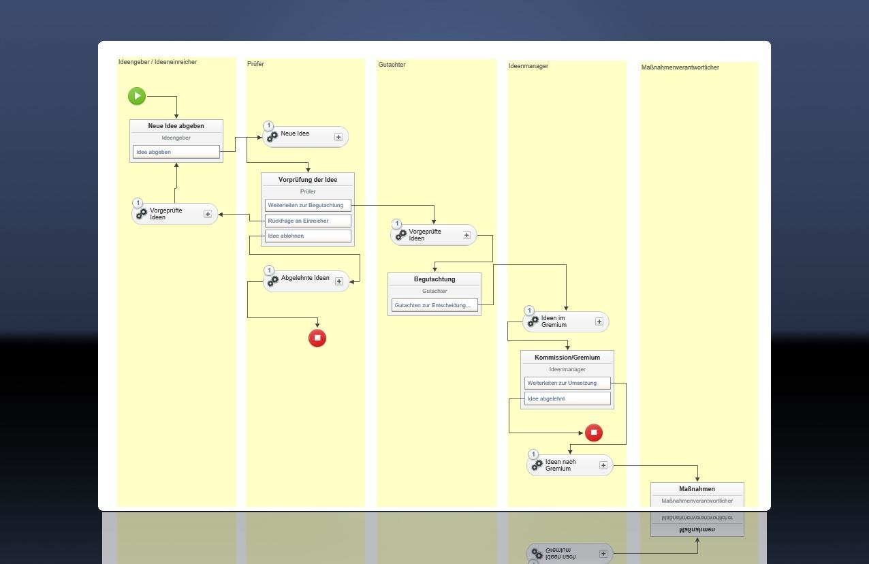The height and width of the screenshot is (564, 869).
Task: Select the Kommission/Gremium task header
Action: point(567,358)
